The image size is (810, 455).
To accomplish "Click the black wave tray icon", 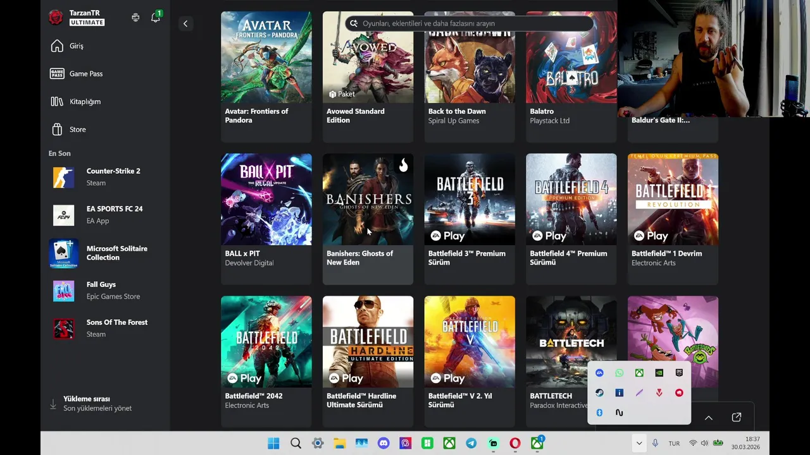I will 619,413.
